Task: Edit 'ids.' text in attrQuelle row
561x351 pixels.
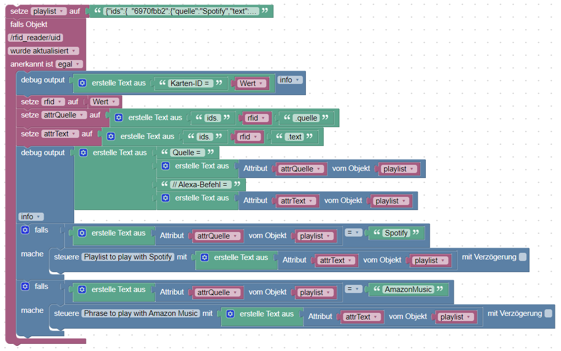Action: (x=212, y=118)
